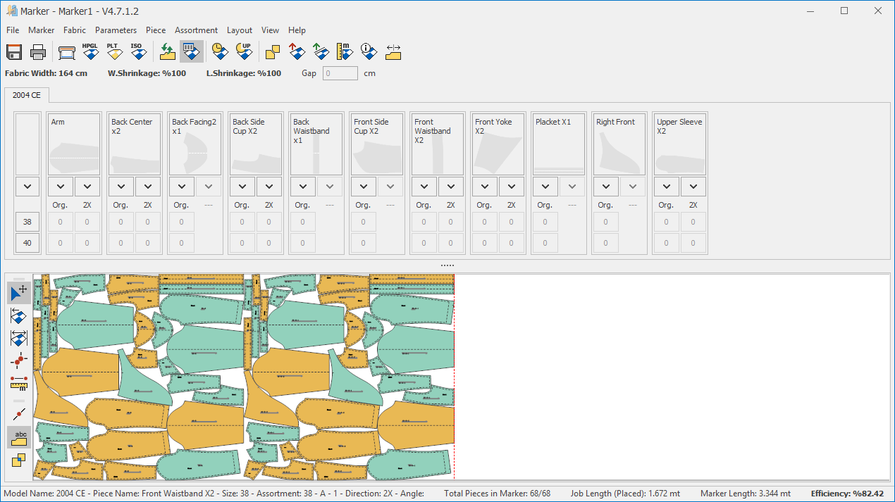895x502 pixels.
Task: Switch to the 2004 CE tab
Action: click(26, 95)
